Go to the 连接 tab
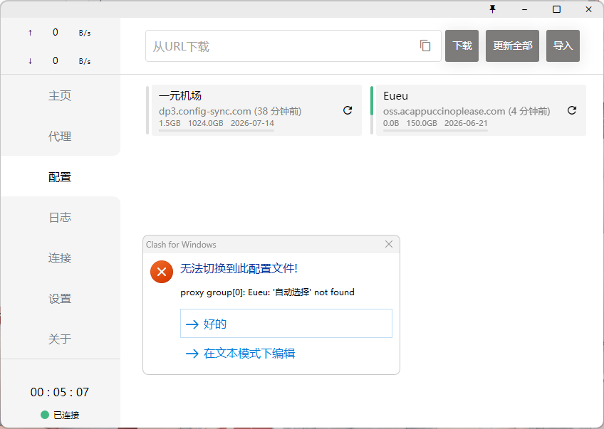This screenshot has width=604, height=429. tap(60, 258)
